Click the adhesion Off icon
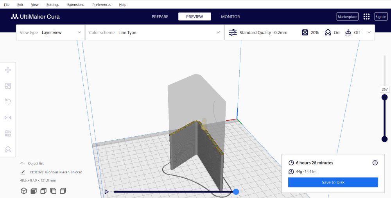 (x=348, y=32)
